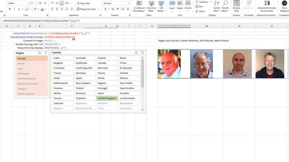The image size is (289, 162).
Task: Open the Calibri font name dropdown
Action: [x=28, y=3]
